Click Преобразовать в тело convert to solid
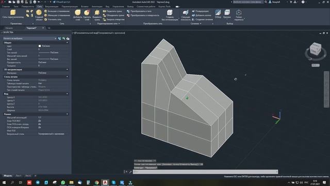The image size is (330, 186). [139, 11]
